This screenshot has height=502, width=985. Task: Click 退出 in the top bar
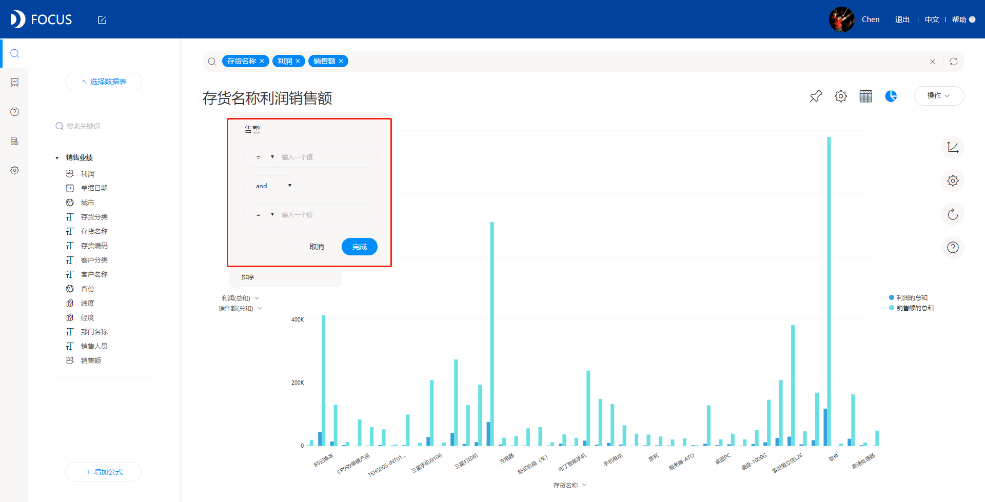[902, 19]
